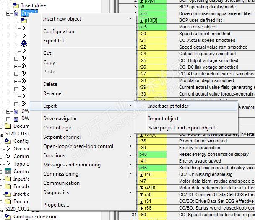Expand the first DW drive node
This screenshot has width=255, height=220.
[x=8, y=111]
